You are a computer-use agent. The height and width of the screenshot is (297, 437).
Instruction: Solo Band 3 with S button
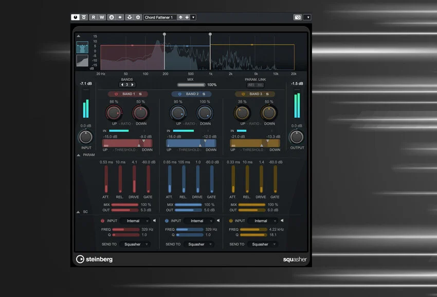click(x=267, y=94)
